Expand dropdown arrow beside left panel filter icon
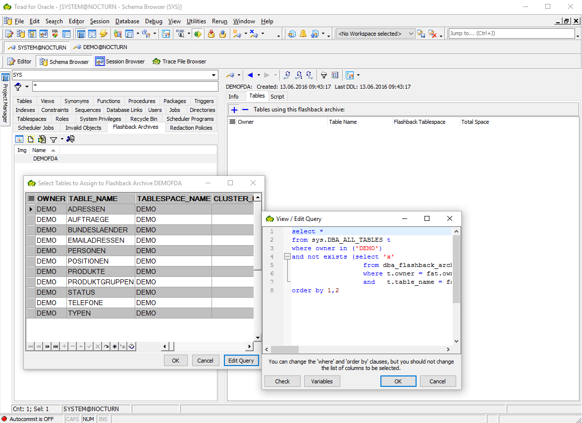Image resolution: width=582 pixels, height=423 pixels. (62, 139)
